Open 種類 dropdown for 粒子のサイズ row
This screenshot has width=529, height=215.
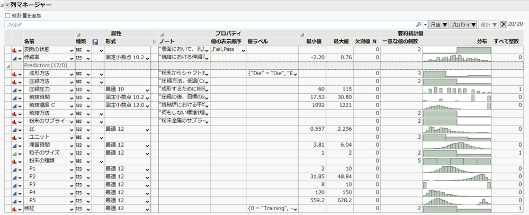tap(88, 154)
